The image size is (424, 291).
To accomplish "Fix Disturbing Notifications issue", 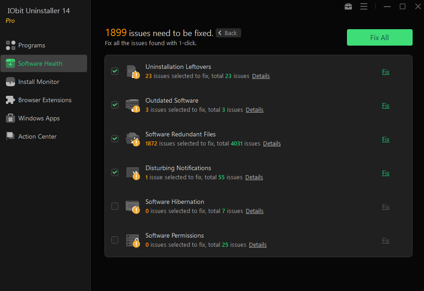I will [386, 173].
